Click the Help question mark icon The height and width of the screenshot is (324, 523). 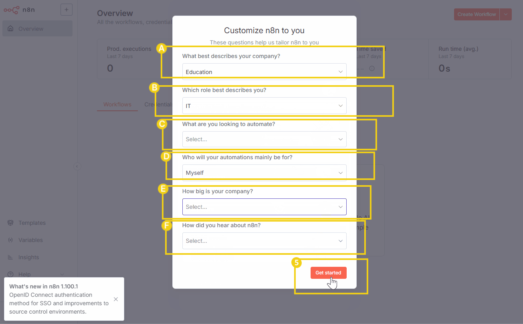click(10, 274)
